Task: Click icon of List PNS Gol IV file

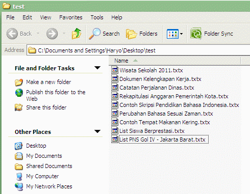Action: click(x=115, y=139)
